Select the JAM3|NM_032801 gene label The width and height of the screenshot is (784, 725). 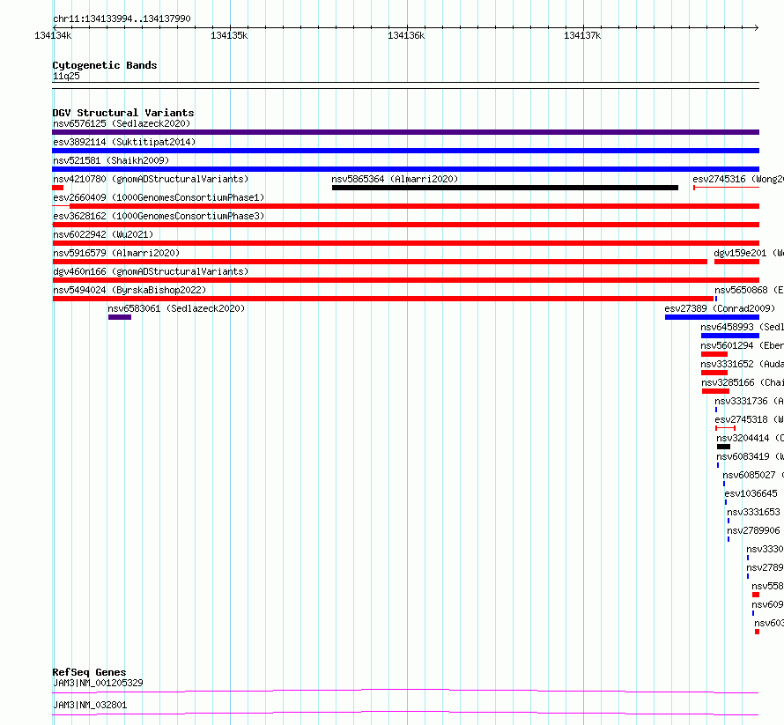[90, 705]
